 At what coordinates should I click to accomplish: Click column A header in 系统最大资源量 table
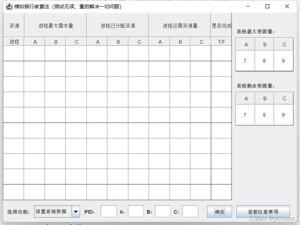click(x=246, y=44)
